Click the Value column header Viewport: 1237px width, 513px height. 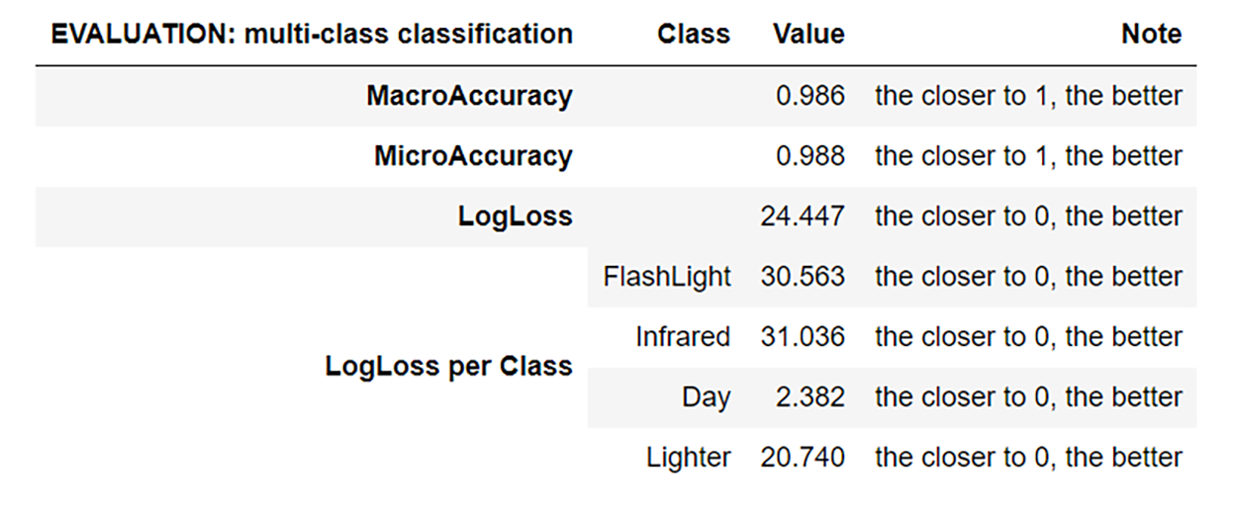point(809,34)
